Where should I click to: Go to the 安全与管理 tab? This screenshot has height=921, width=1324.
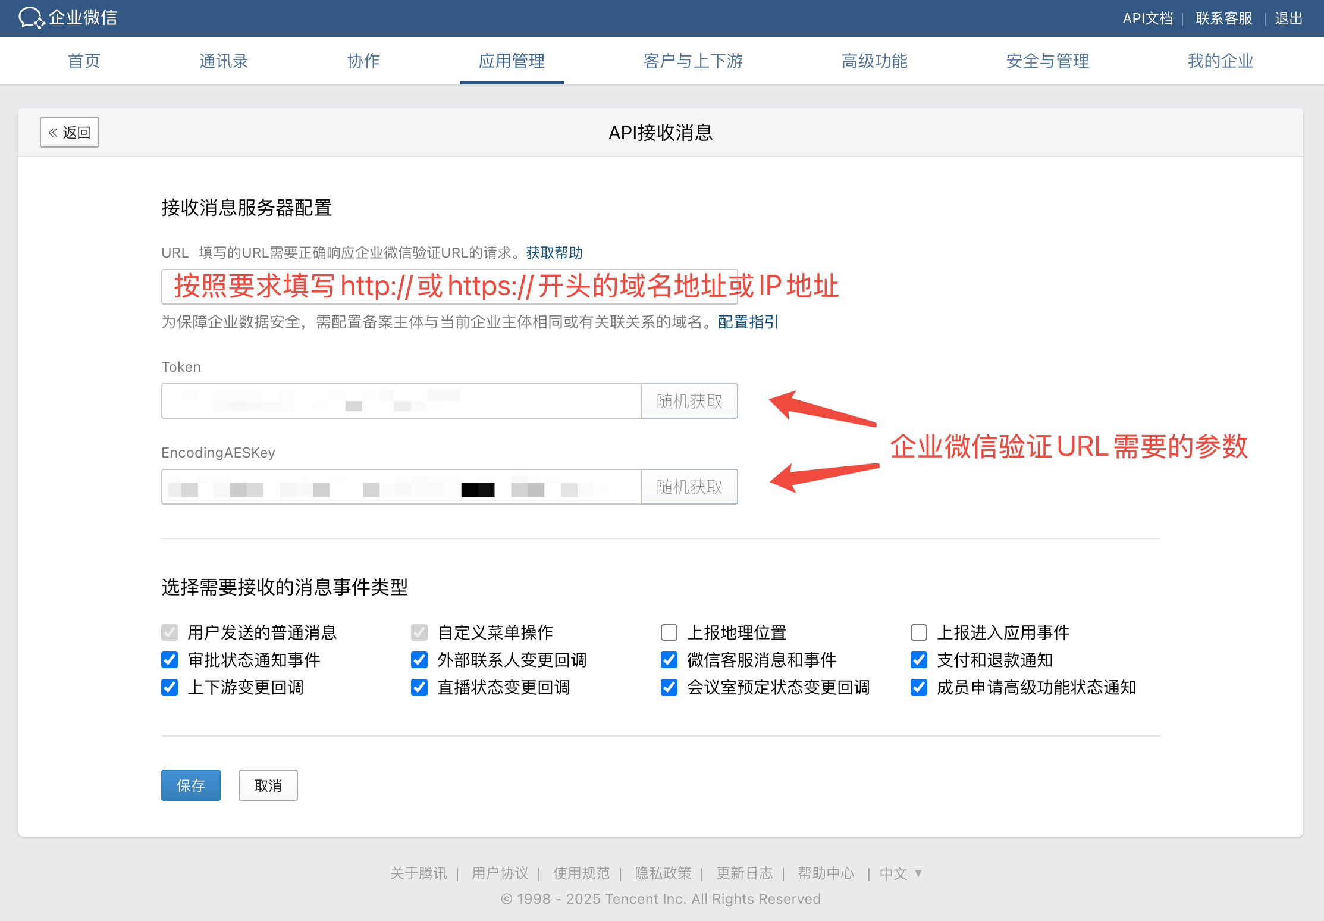click(x=1047, y=61)
